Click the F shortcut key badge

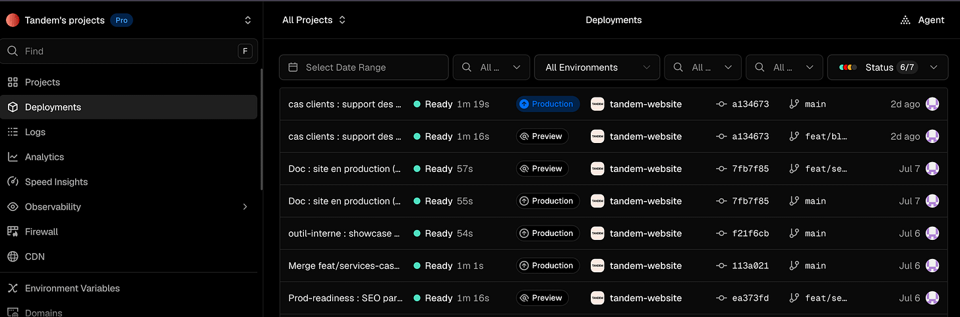(x=245, y=51)
